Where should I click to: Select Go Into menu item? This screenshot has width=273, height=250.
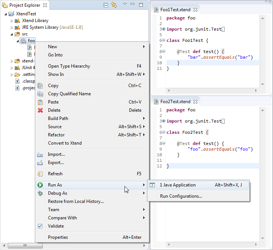point(92,55)
